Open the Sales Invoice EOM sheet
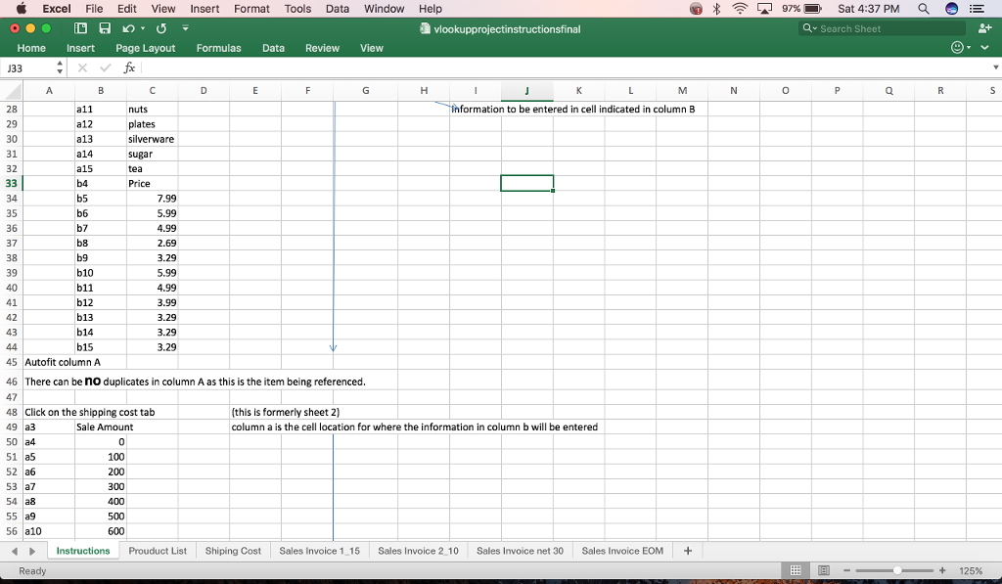 pyautogui.click(x=622, y=551)
